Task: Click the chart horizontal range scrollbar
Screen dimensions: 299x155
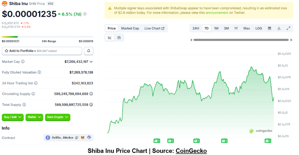Action: tap(242, 40)
